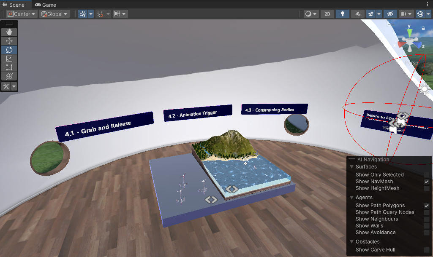Toggle the grid visibility button
Image resolution: width=433 pixels, height=257 pixels.
pos(83,14)
